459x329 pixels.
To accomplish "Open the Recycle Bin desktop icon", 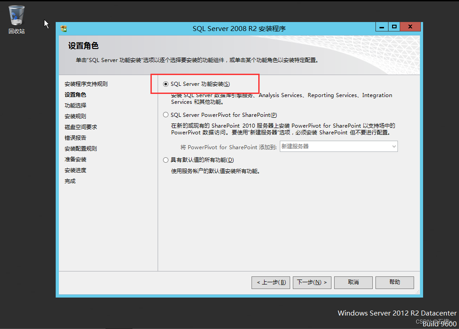I will coord(16,20).
